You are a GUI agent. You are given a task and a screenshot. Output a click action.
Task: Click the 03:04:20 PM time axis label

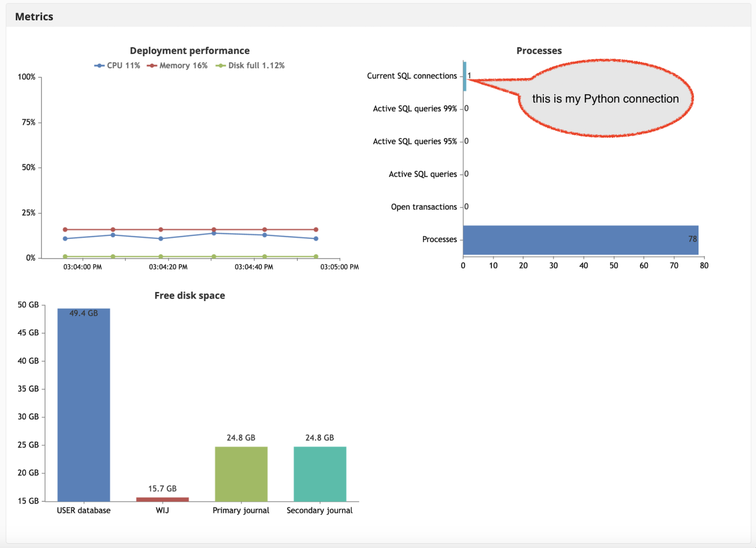168,267
